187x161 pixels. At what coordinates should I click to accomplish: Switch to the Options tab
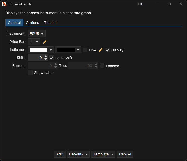[33, 23]
